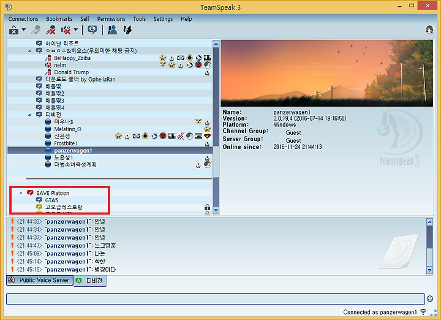Collapse the SAVE Platoon expander arrow
This screenshot has height=320, width=441.
(x=21, y=193)
